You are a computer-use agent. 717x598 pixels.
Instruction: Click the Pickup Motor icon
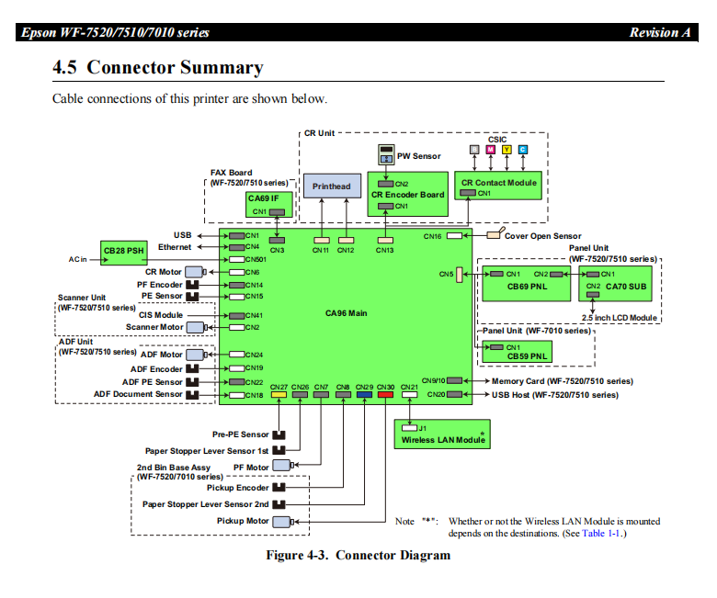pyautogui.click(x=283, y=522)
